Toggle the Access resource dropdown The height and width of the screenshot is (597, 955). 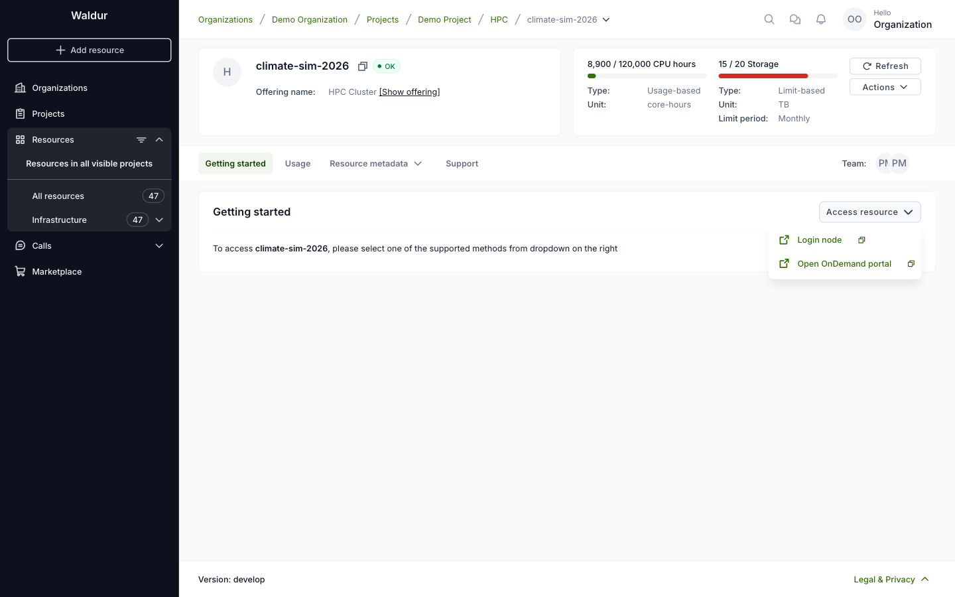[870, 212]
